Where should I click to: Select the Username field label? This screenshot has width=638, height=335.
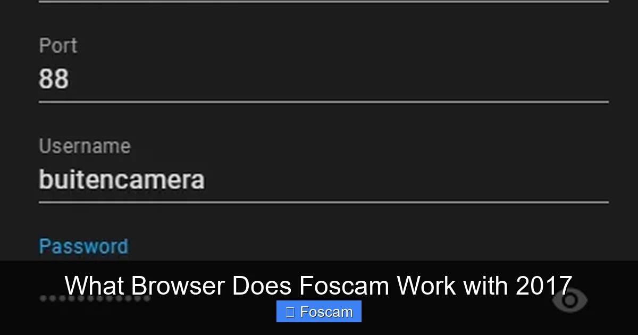pyautogui.click(x=85, y=146)
